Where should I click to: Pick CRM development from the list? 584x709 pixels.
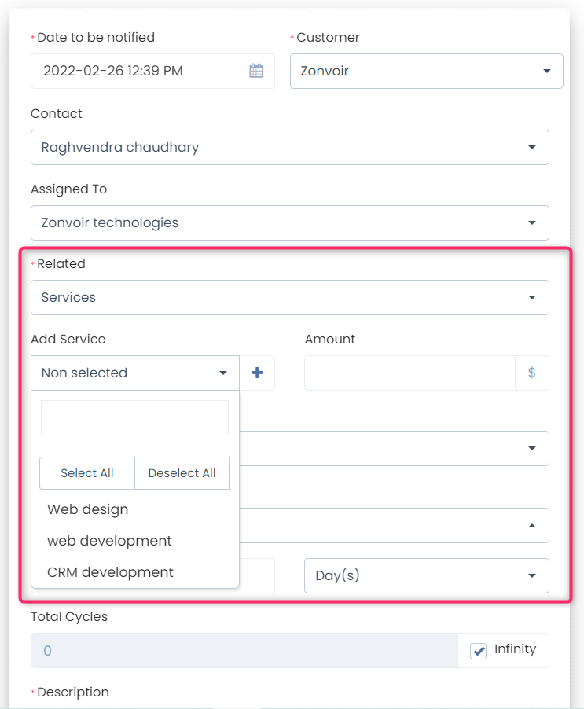pyautogui.click(x=110, y=572)
